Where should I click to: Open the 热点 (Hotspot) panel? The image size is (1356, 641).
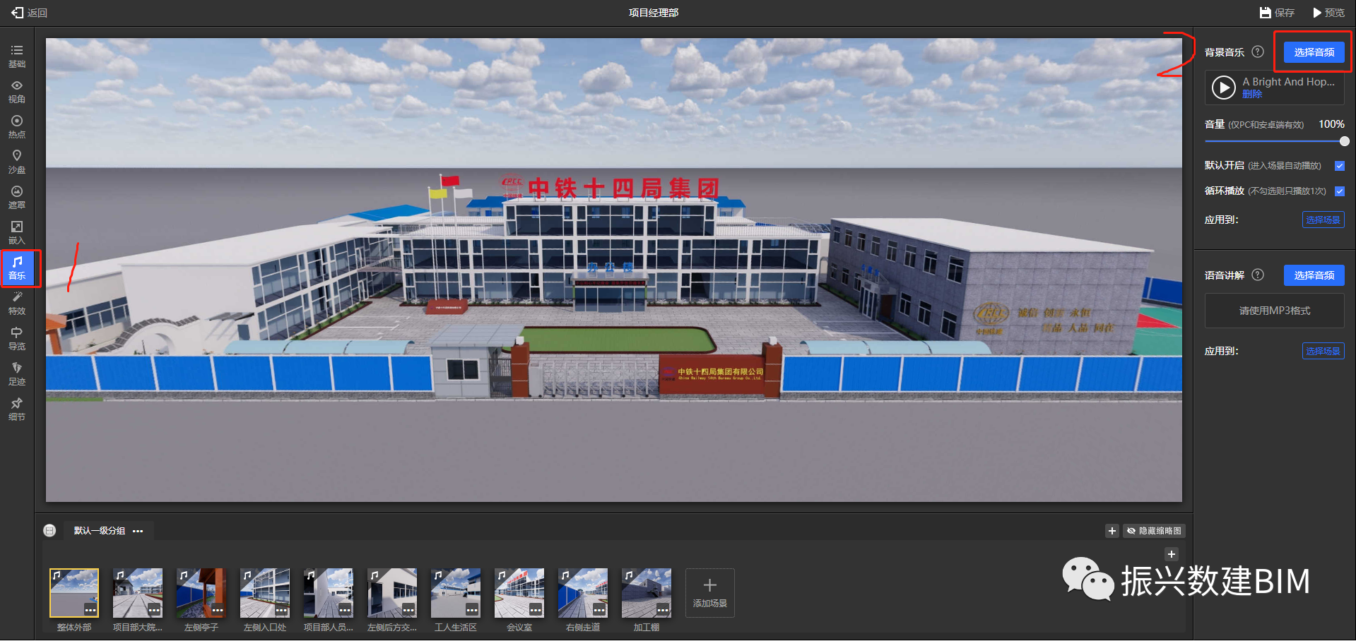click(x=17, y=127)
